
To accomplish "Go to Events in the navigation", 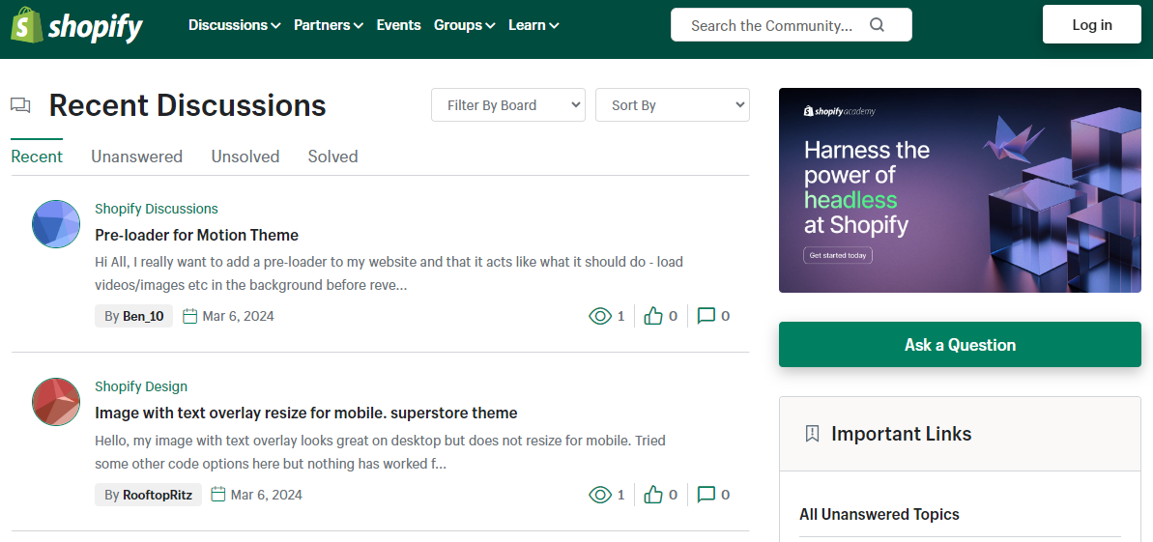I will click(x=398, y=25).
